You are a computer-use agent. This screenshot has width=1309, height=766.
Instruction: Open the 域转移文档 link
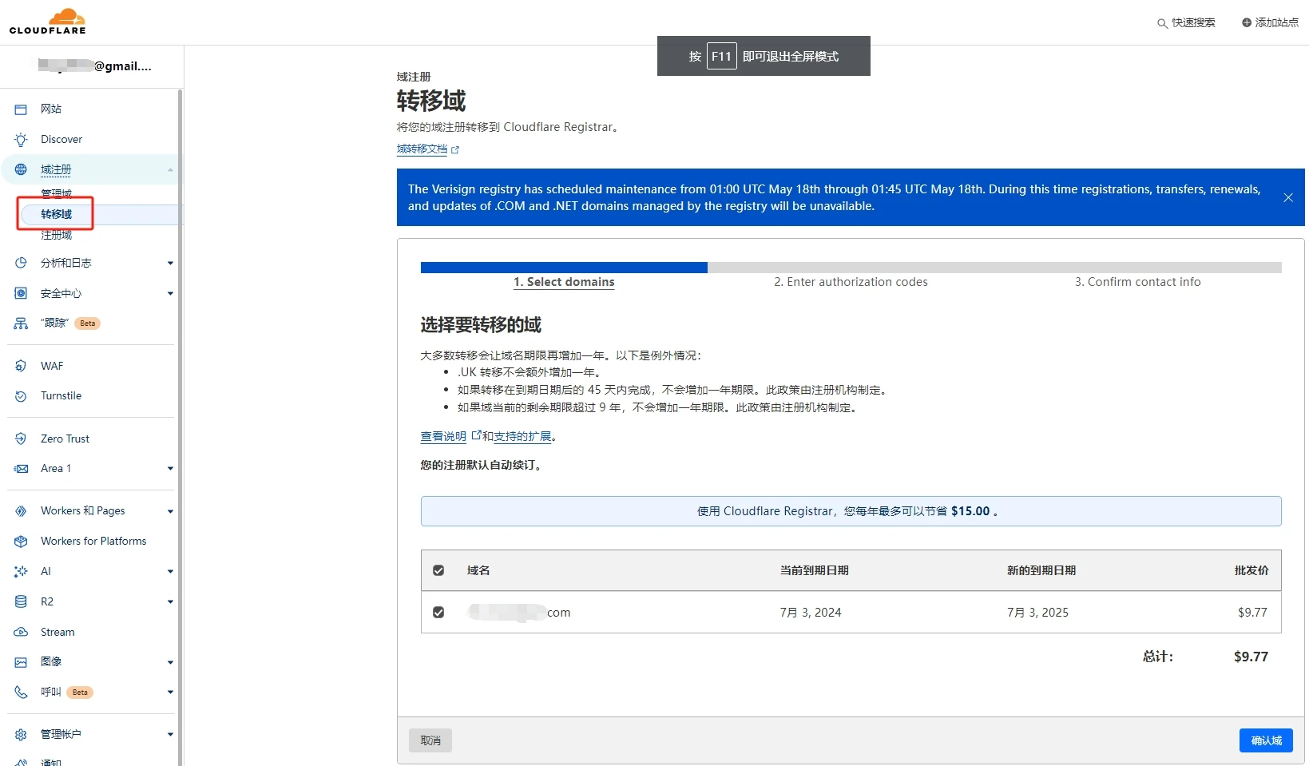422,149
